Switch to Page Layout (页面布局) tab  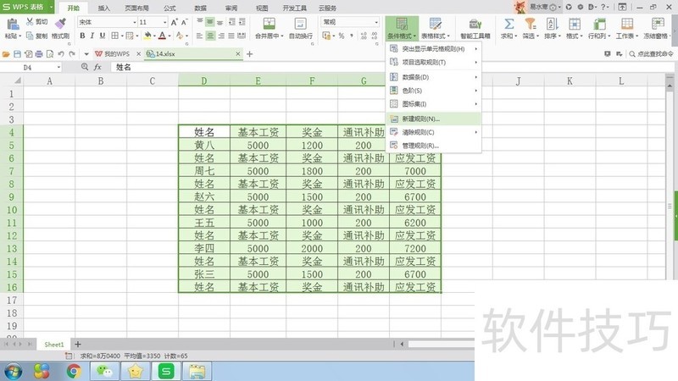point(136,8)
